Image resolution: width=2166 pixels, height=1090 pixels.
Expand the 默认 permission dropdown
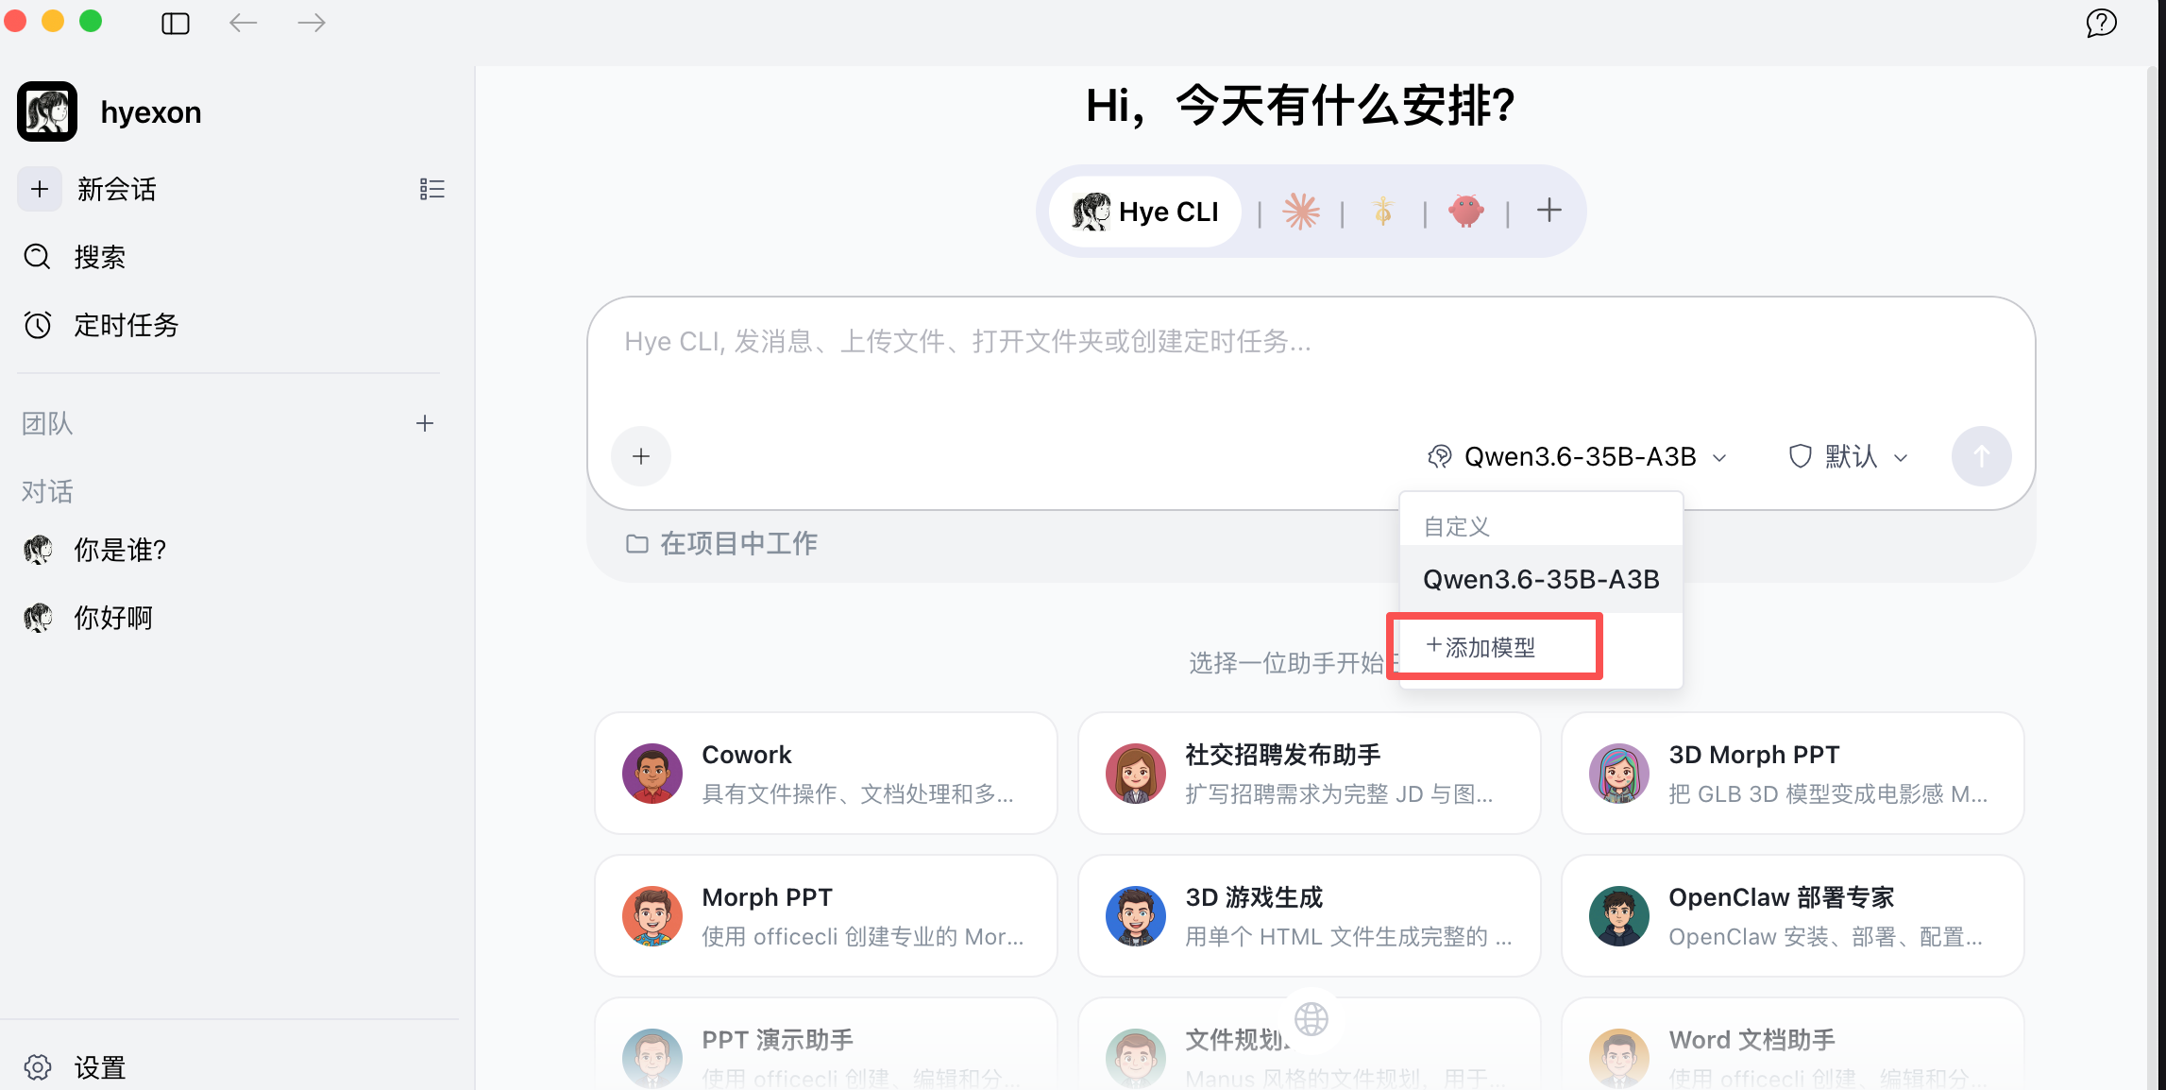click(1848, 457)
